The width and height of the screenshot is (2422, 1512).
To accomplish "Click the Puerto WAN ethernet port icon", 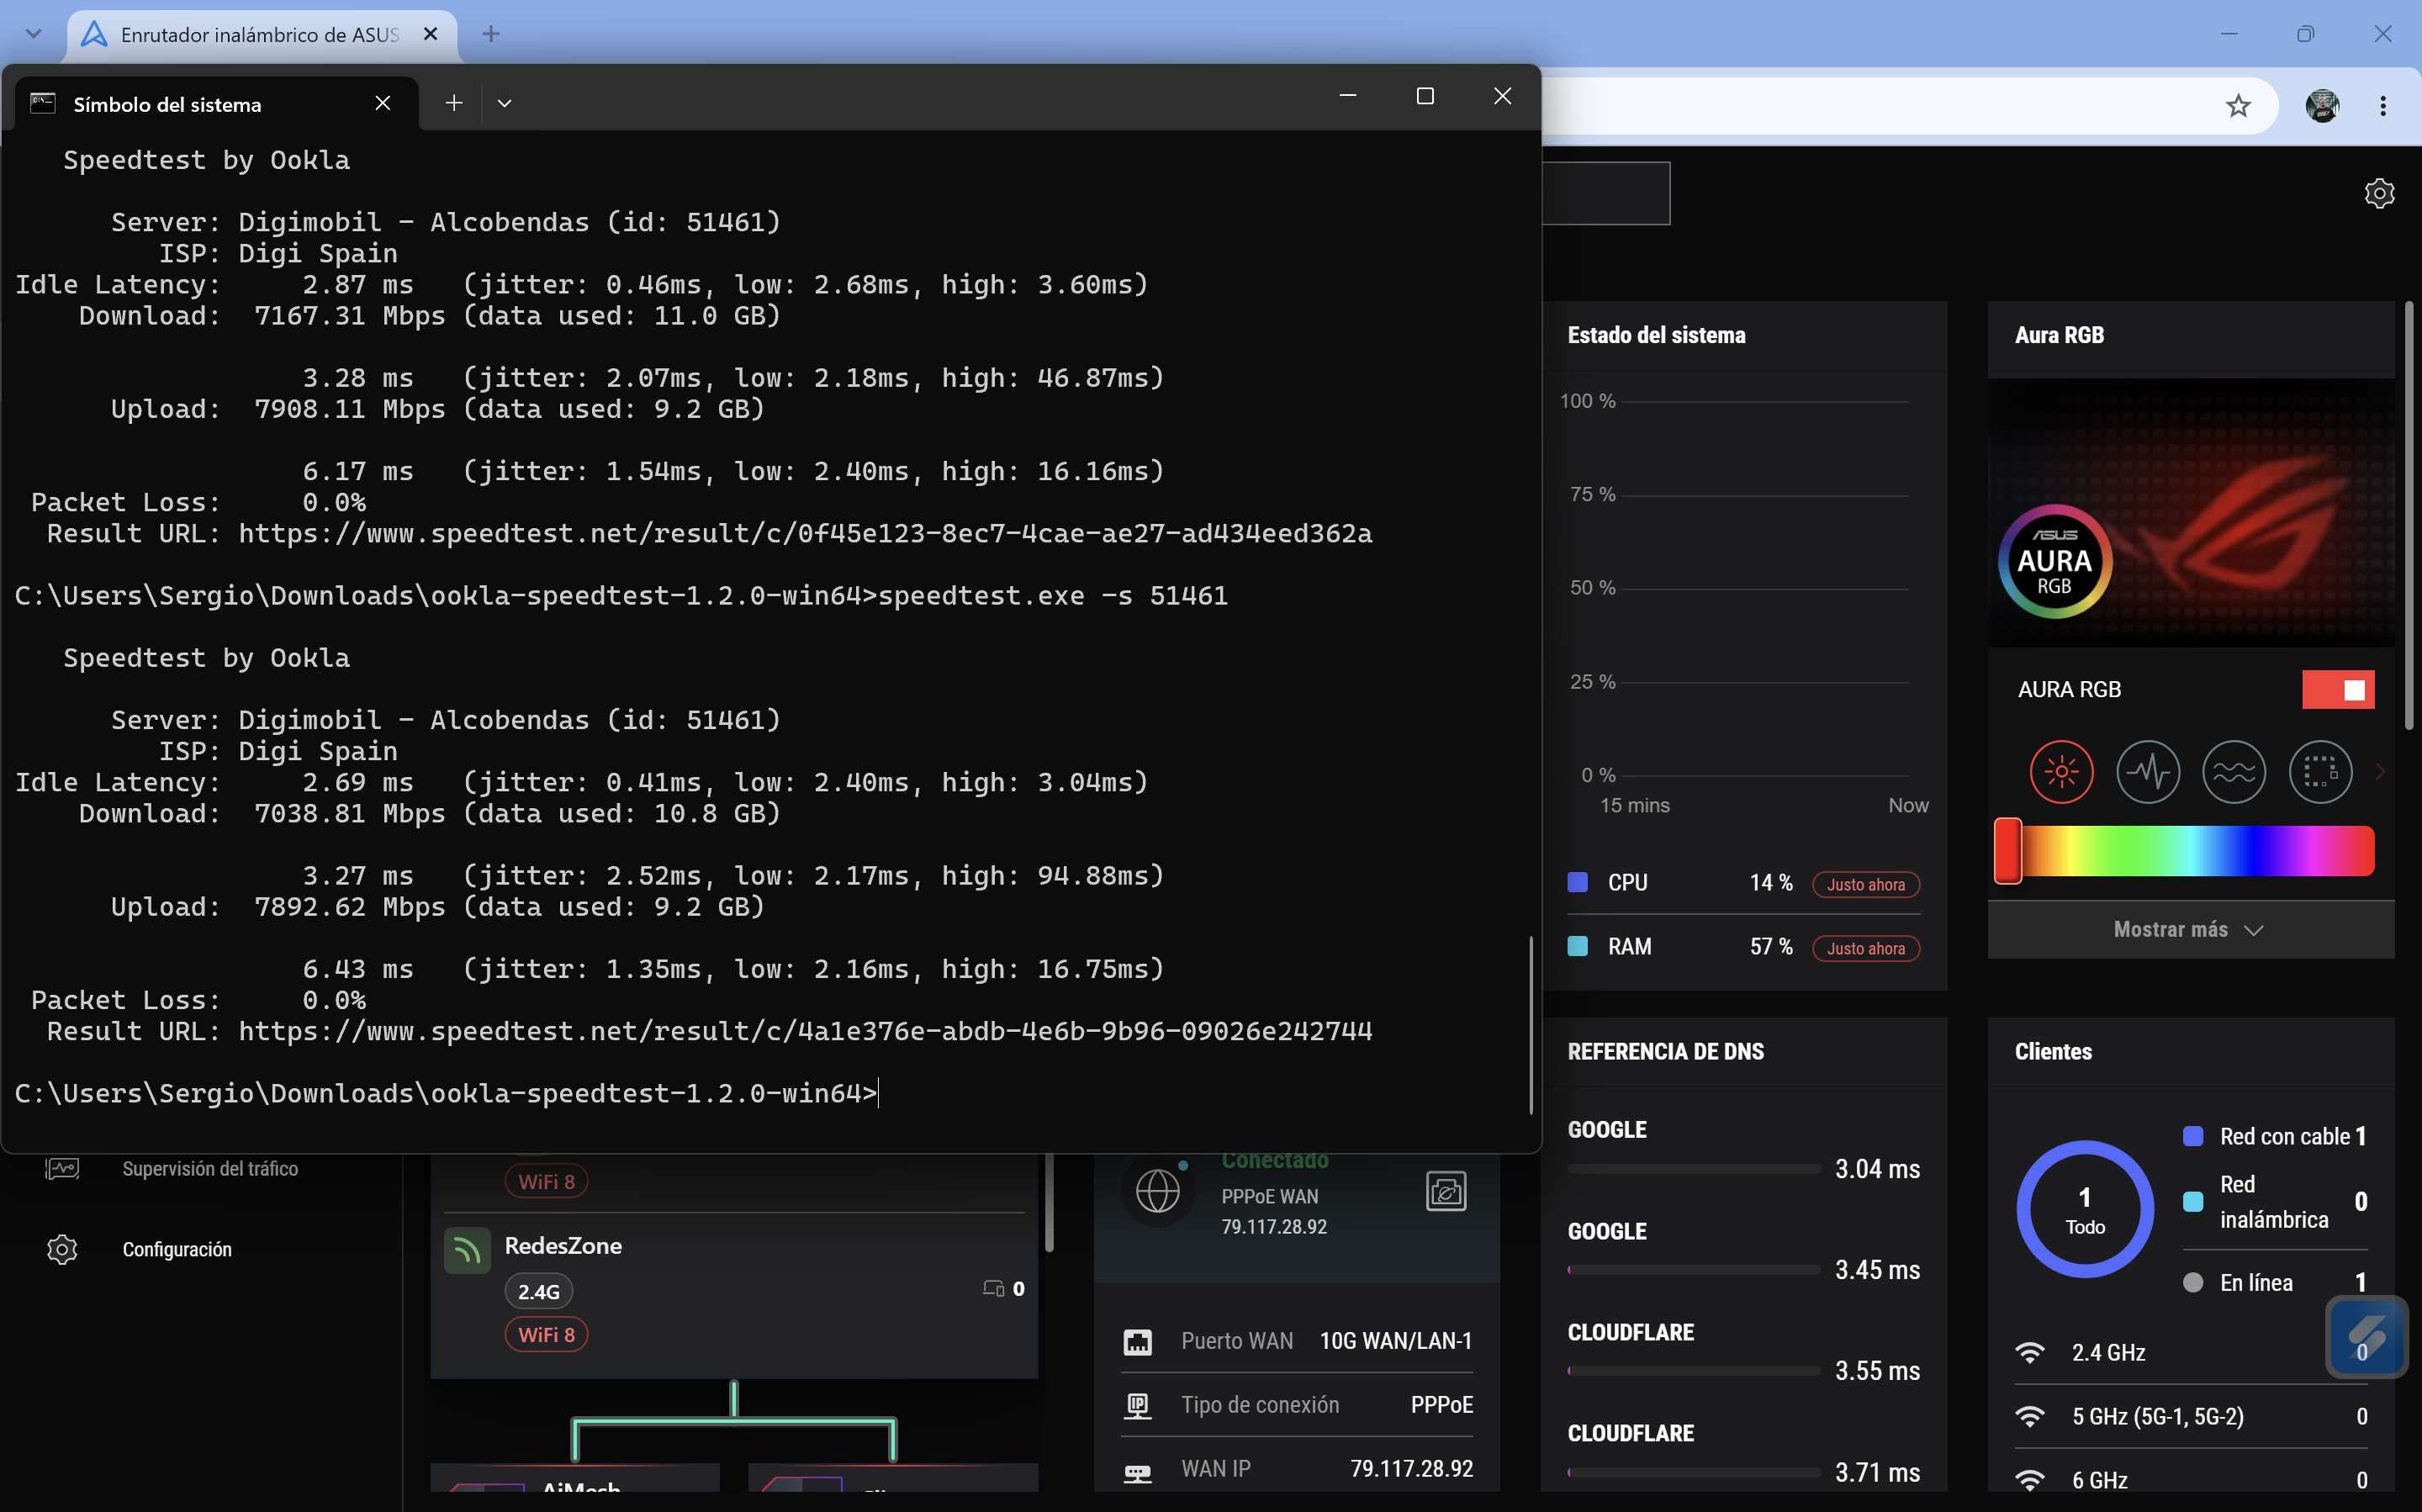I will [1137, 1341].
